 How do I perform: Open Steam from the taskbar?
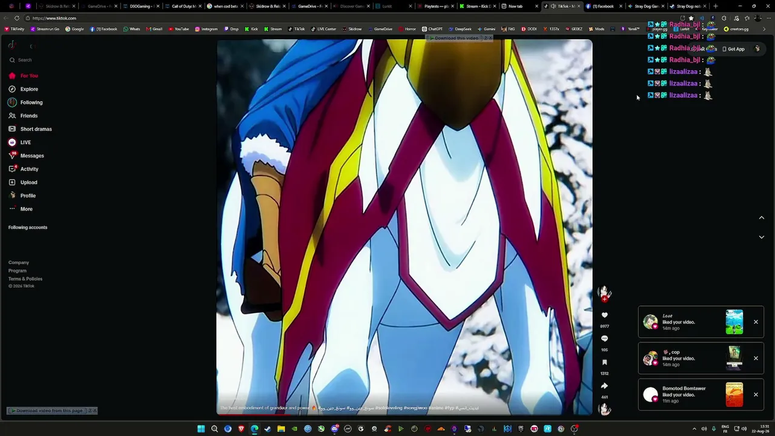click(x=268, y=429)
